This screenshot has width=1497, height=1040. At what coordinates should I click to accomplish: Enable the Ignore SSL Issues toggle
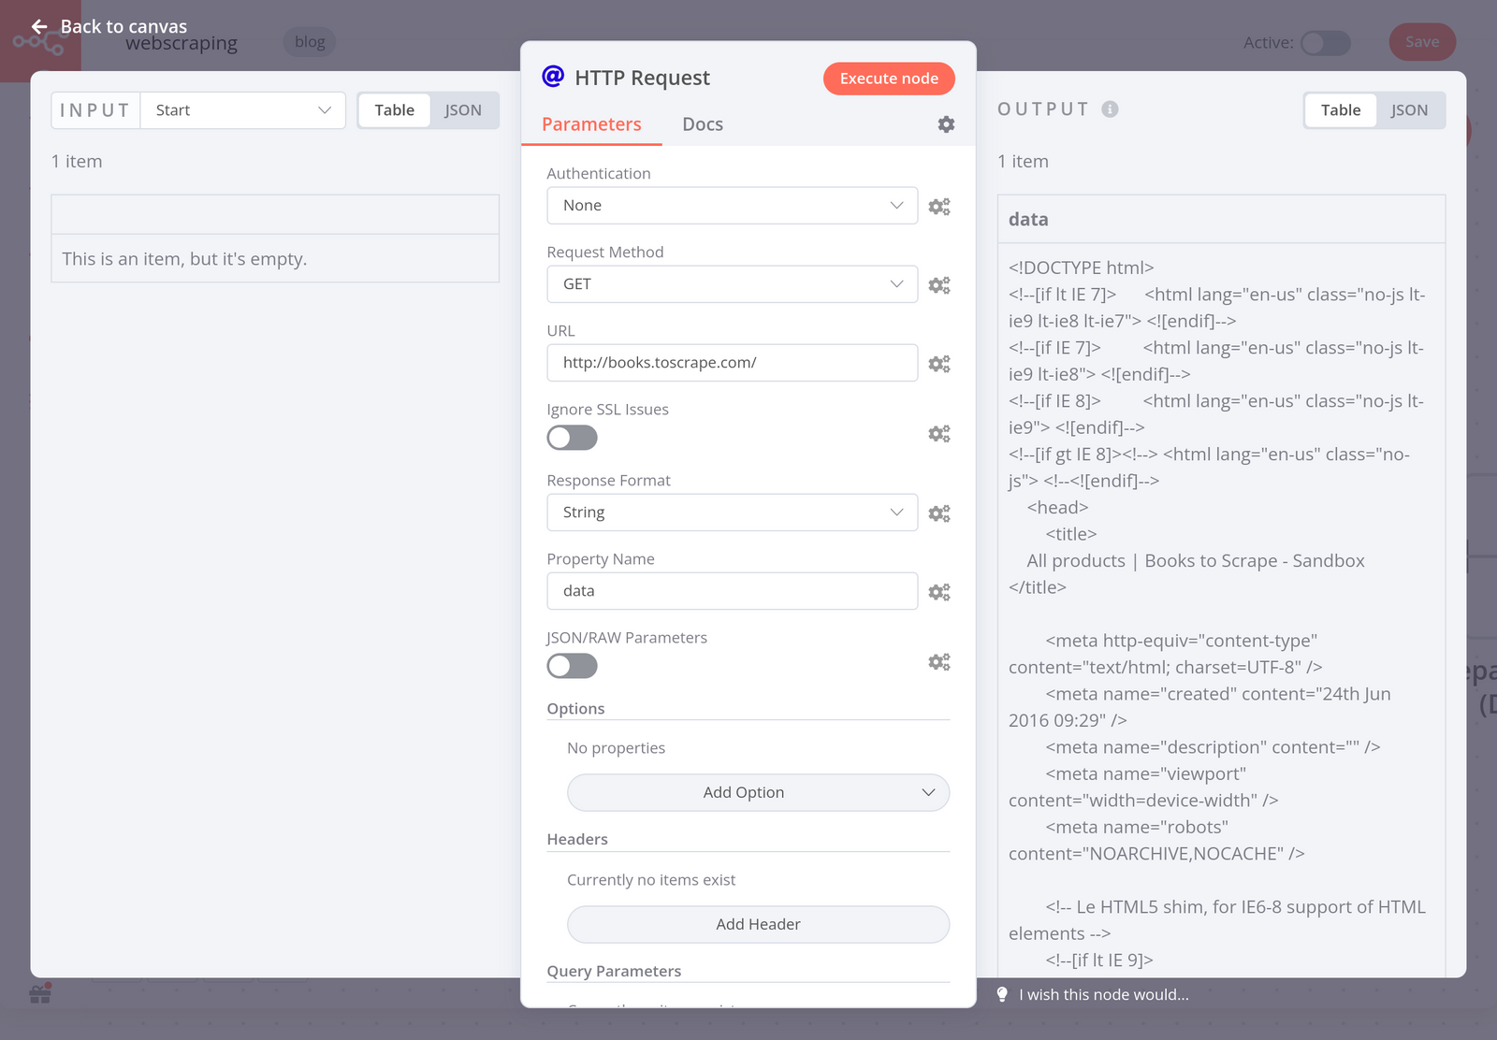[572, 438]
